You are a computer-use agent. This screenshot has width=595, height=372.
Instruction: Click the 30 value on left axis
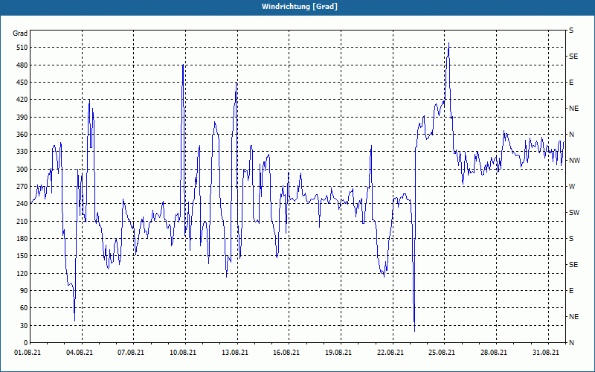(24, 326)
